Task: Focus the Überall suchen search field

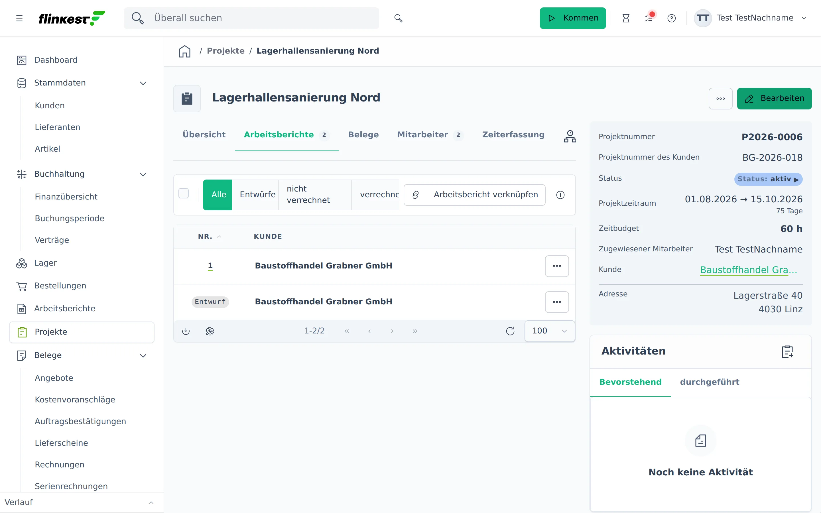Action: pyautogui.click(x=251, y=18)
